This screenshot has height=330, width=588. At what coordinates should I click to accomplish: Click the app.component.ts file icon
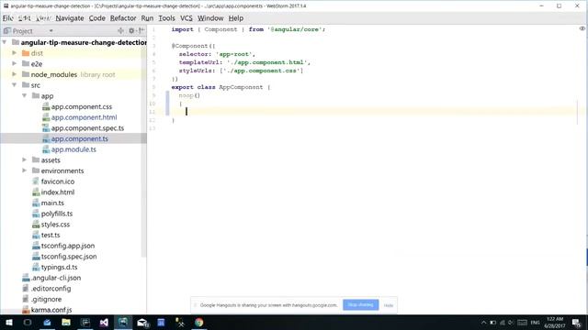tap(46, 138)
